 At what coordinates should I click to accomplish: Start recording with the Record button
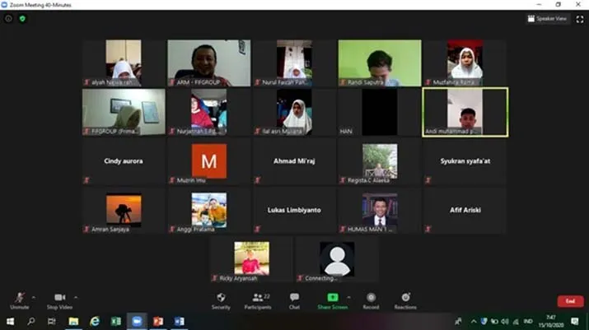[371, 300]
